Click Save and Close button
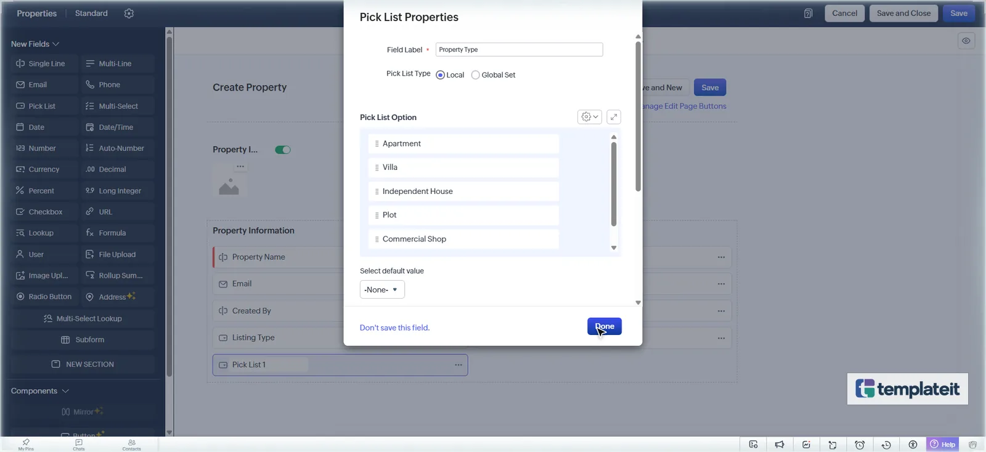 coord(903,14)
